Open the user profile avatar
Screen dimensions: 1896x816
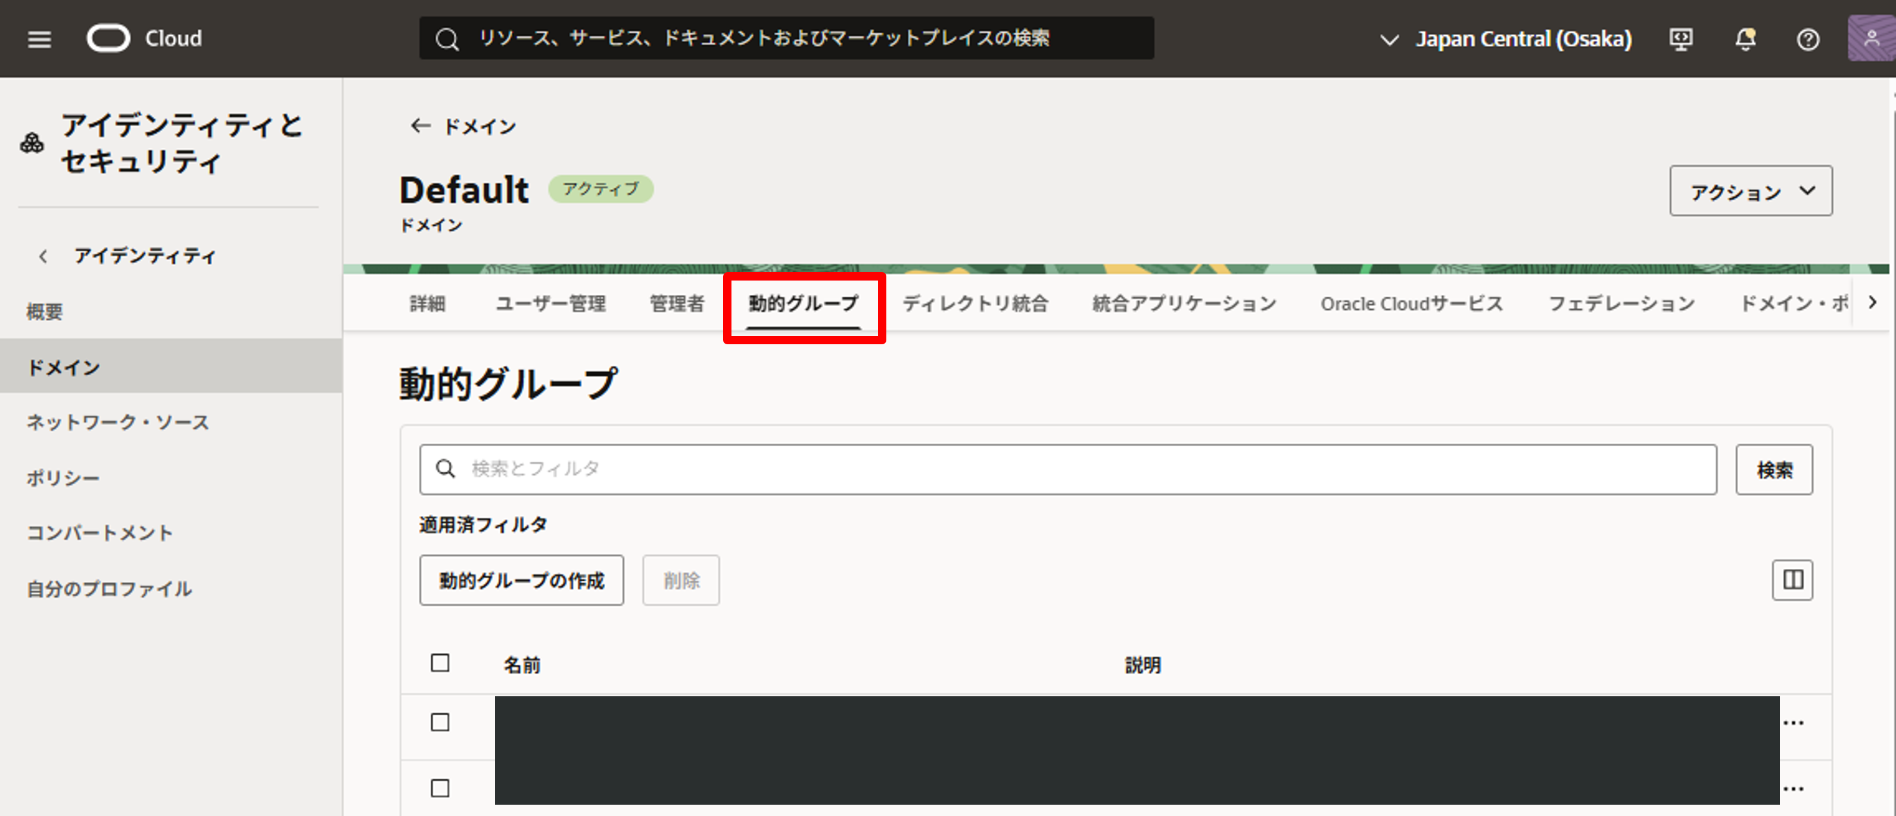click(x=1870, y=39)
